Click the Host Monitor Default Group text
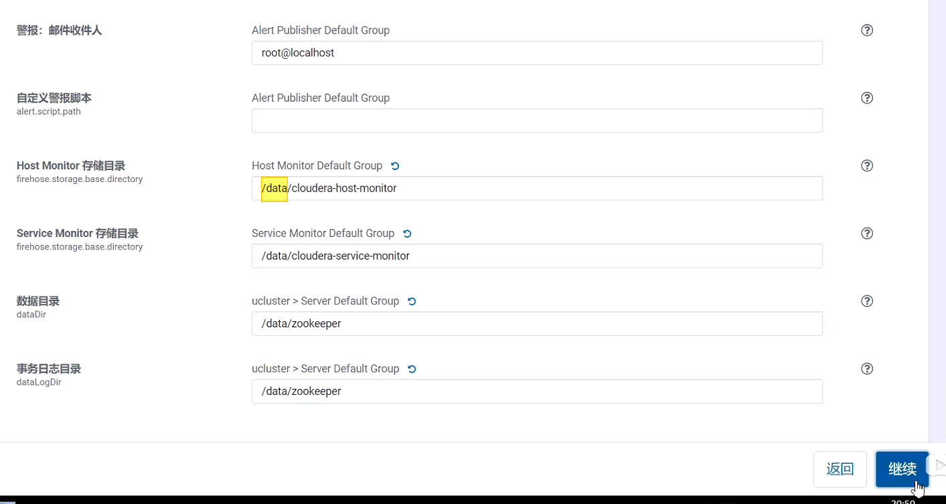The image size is (946, 504). click(317, 165)
